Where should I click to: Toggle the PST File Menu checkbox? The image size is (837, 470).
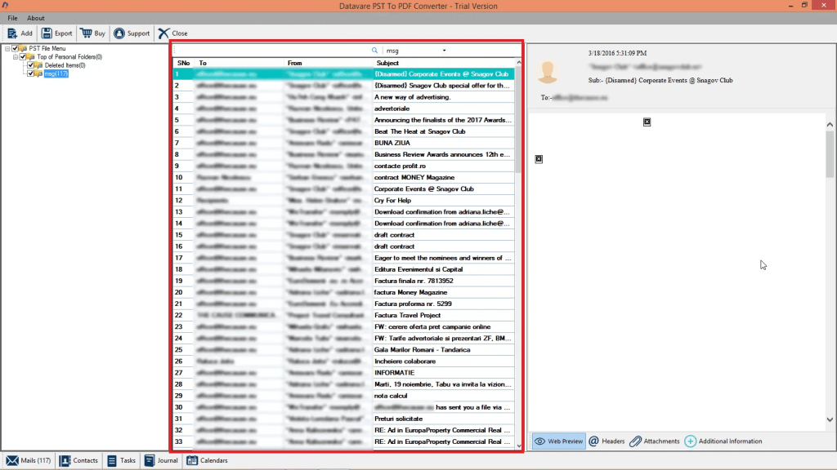[16, 49]
